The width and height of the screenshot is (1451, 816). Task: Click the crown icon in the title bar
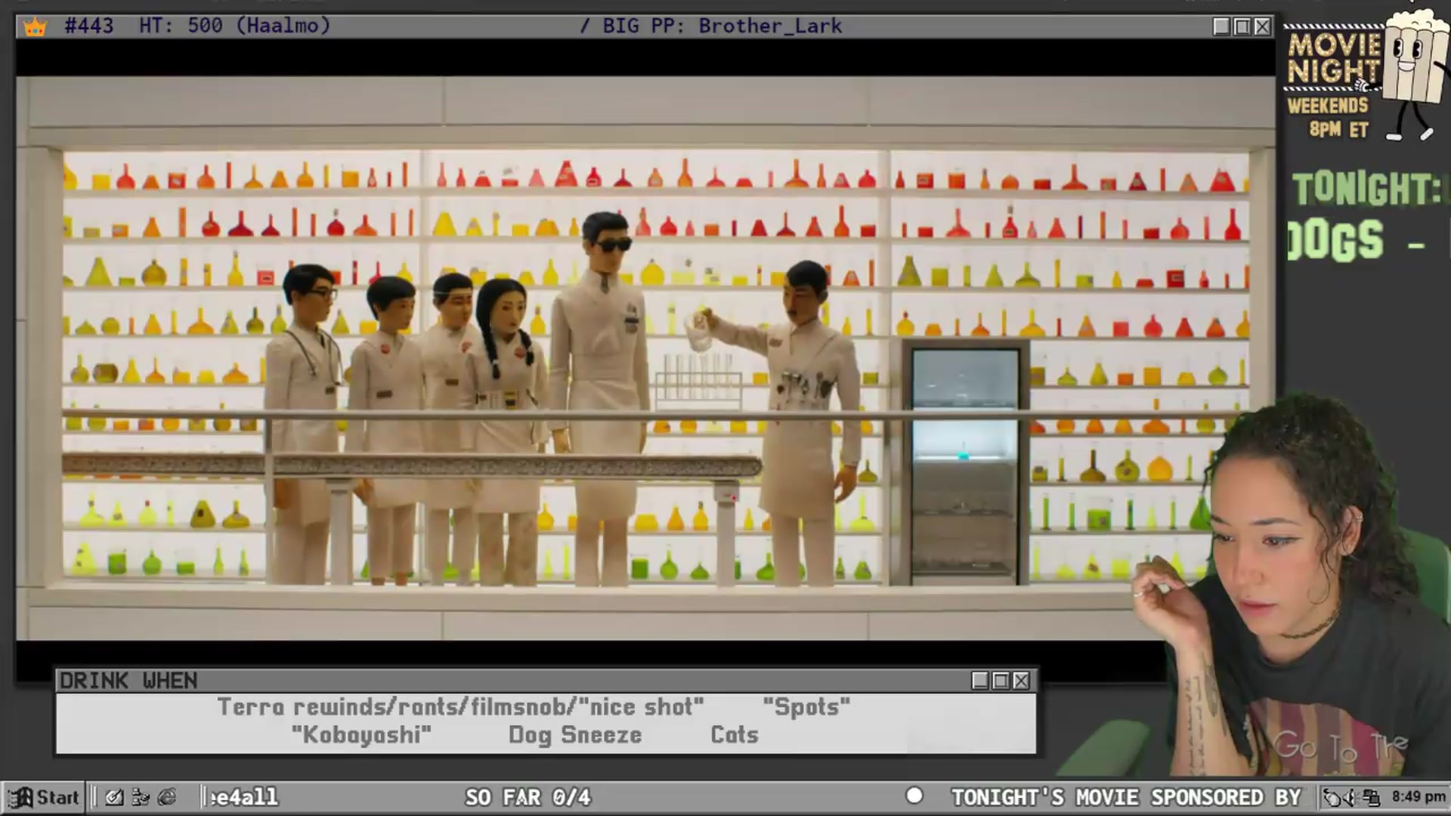35,27
